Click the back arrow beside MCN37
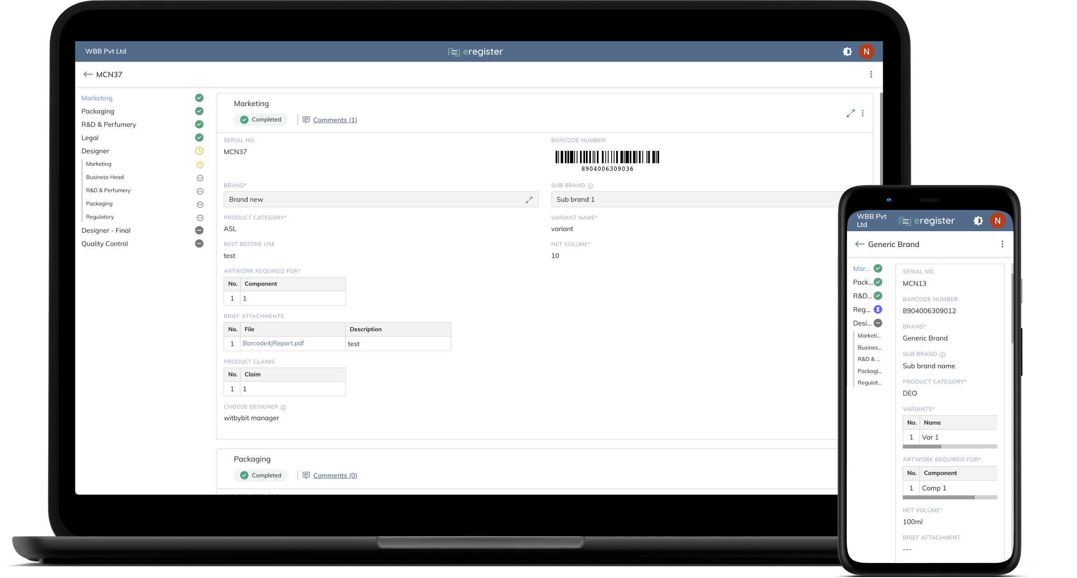The image size is (1077, 578). tap(89, 74)
